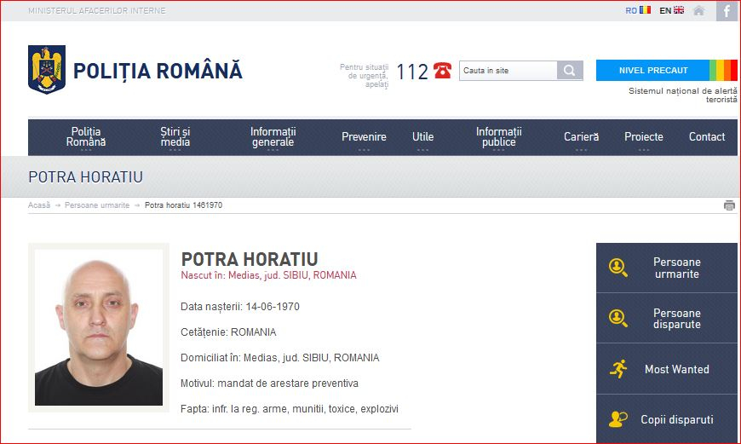This screenshot has width=741, height=444.
Task: Click the red telephone 112 icon
Action: coord(442,71)
